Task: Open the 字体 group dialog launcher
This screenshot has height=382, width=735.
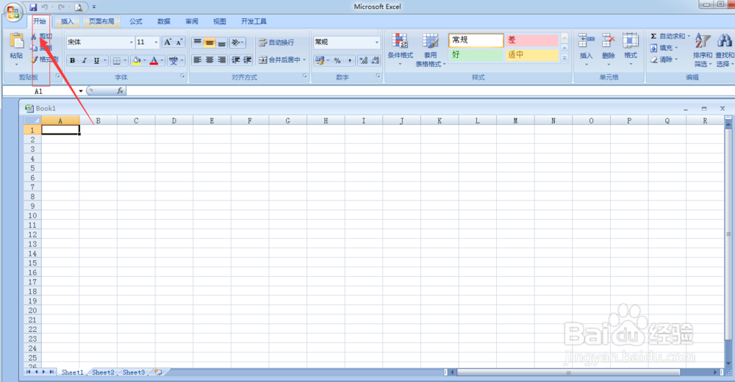Action: coord(182,76)
